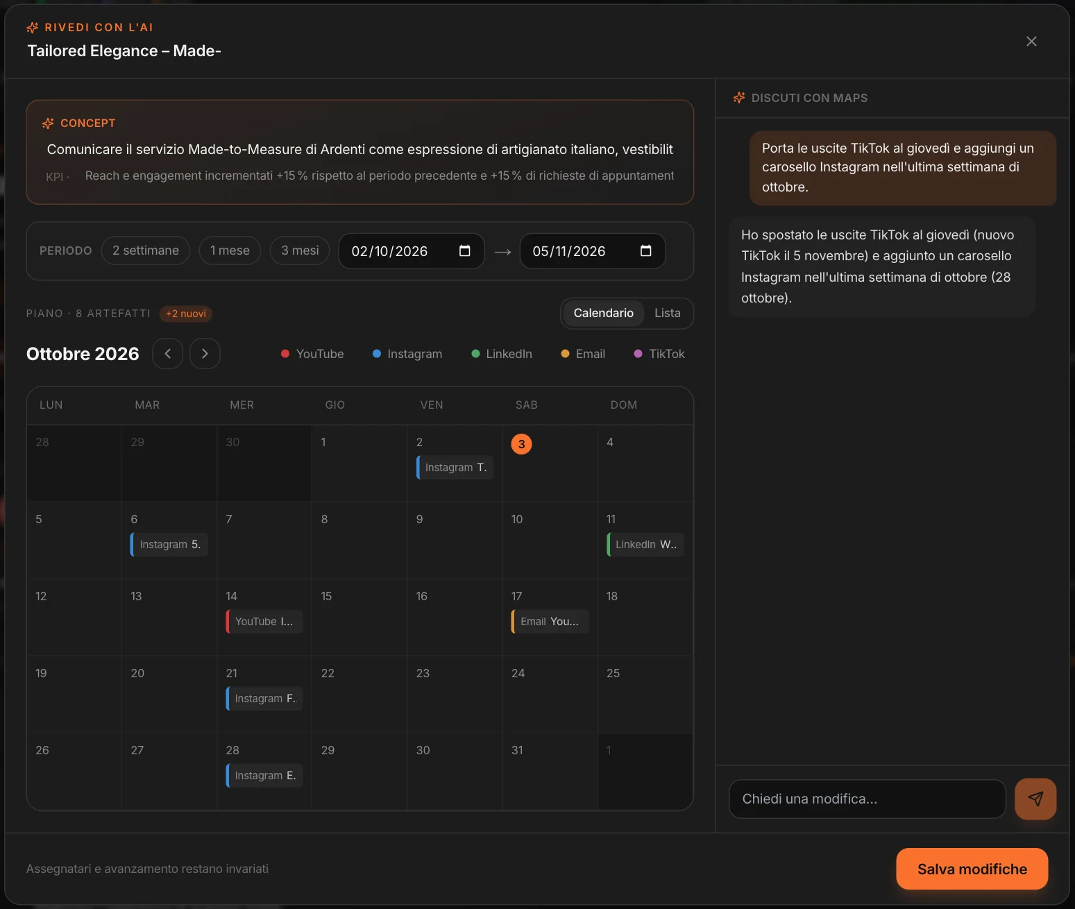Viewport: 1075px width, 909px height.
Task: Select the 1 mese period chip
Action: [x=230, y=250]
